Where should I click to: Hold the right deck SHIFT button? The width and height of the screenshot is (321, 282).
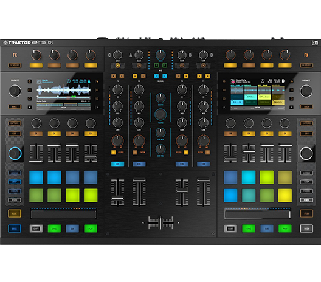pyautogui.click(x=230, y=229)
